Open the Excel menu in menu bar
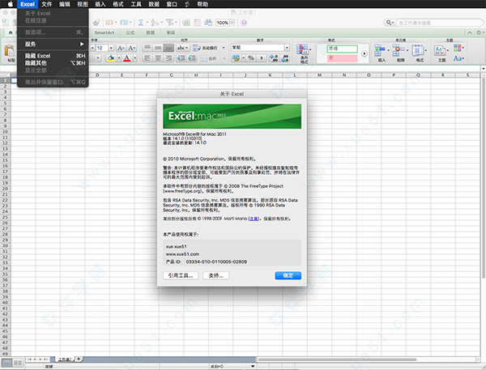 pyautogui.click(x=28, y=4)
